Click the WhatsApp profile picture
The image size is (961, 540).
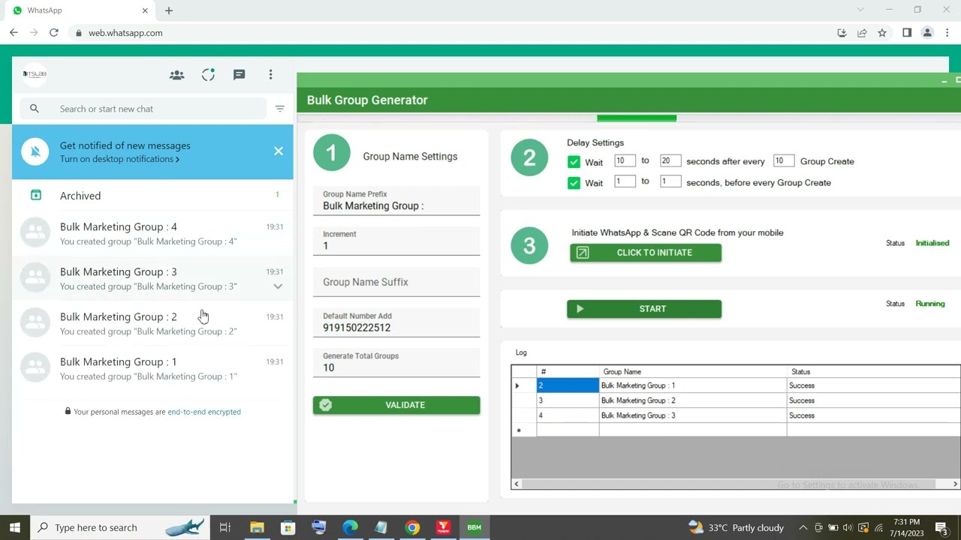pos(35,74)
